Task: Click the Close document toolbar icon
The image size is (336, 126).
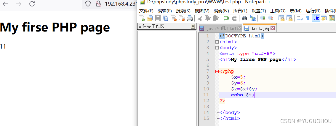Action: pos(174,19)
